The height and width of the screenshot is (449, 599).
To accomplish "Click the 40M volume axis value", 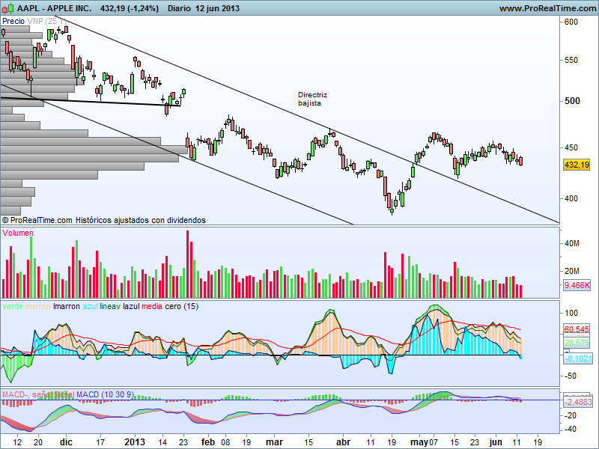I will tap(572, 244).
